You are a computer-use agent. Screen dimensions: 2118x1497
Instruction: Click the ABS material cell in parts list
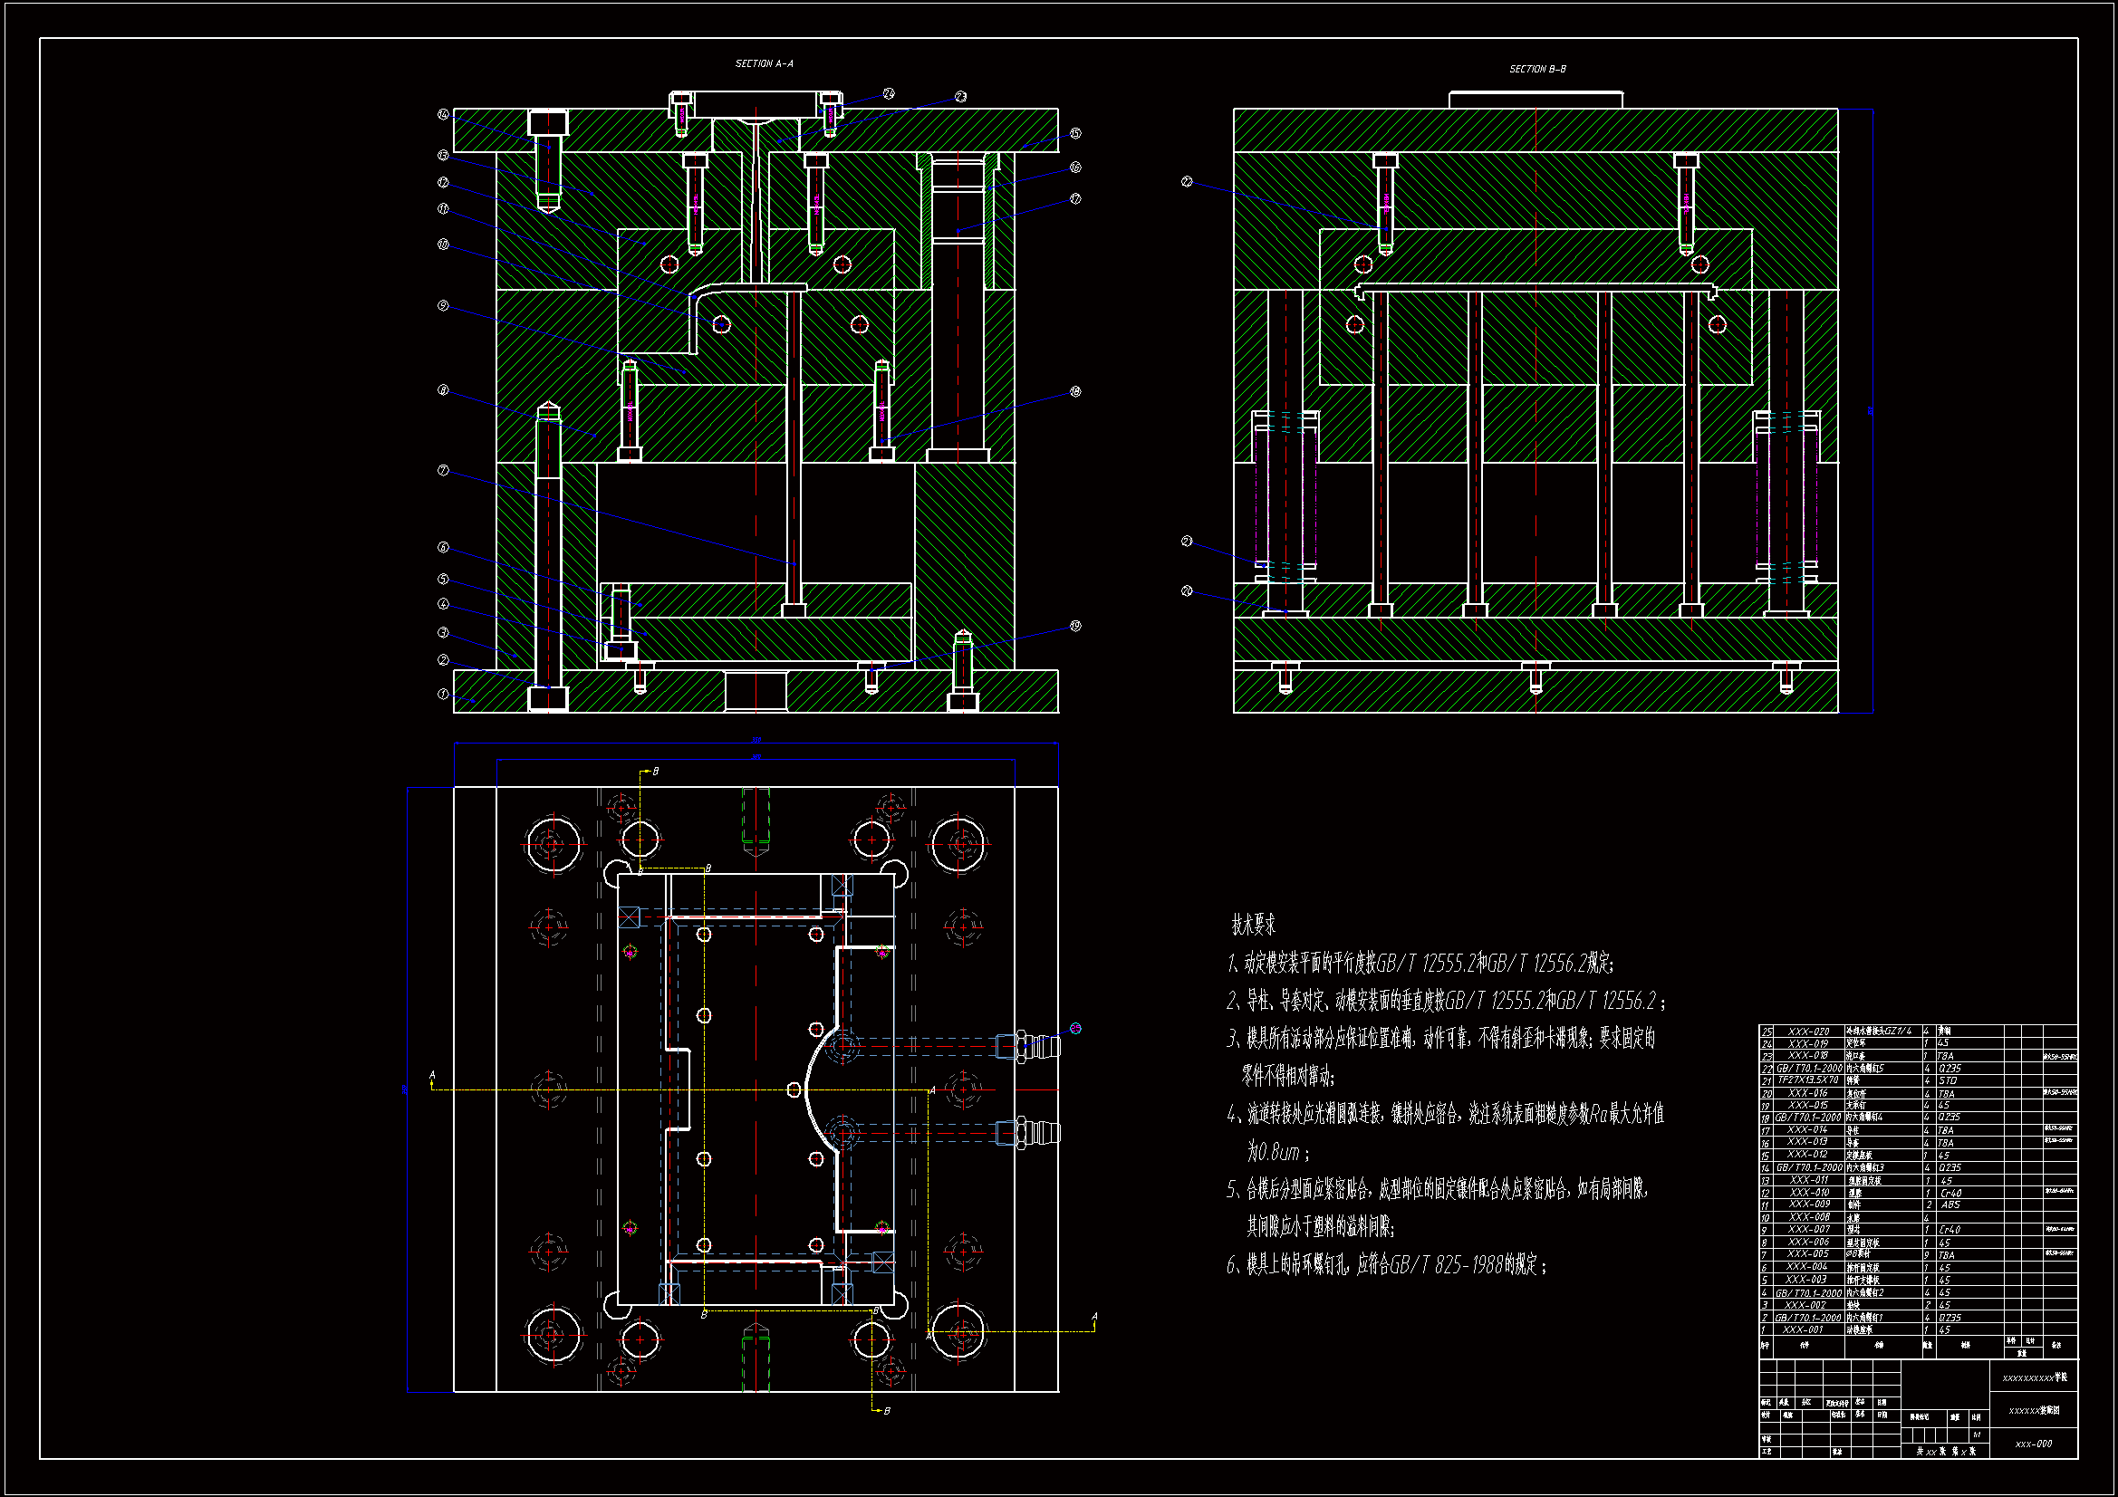(x=1950, y=1204)
